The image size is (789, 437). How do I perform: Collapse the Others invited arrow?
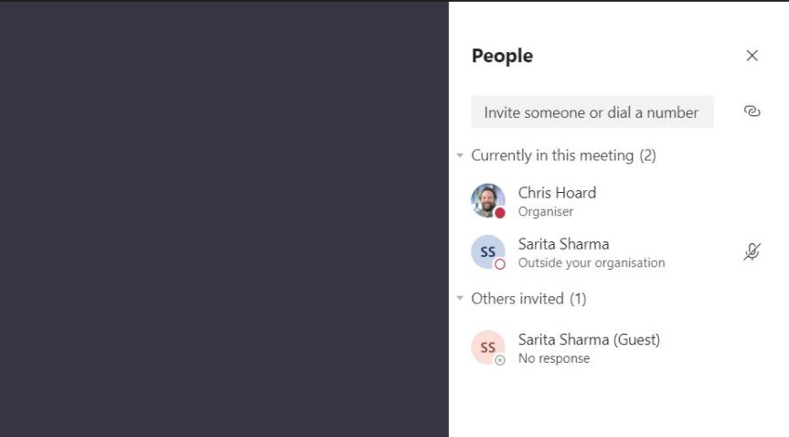460,298
